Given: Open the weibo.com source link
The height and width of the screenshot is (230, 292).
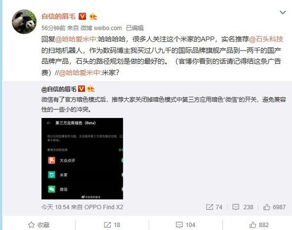Looking at the screenshot, I should [x=101, y=28].
